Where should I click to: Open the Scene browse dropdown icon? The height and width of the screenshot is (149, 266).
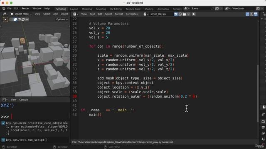pos(187,8)
